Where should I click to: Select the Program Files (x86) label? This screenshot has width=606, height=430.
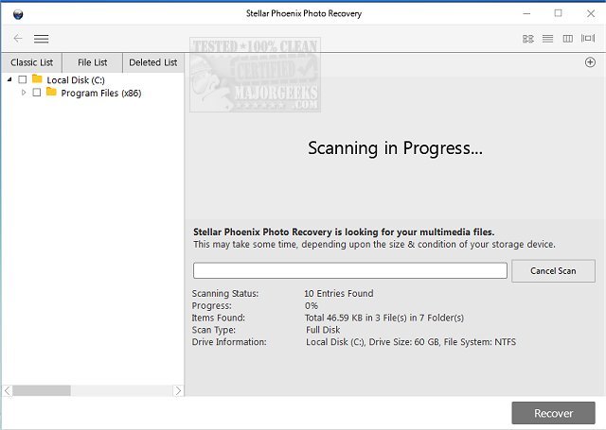click(x=101, y=94)
